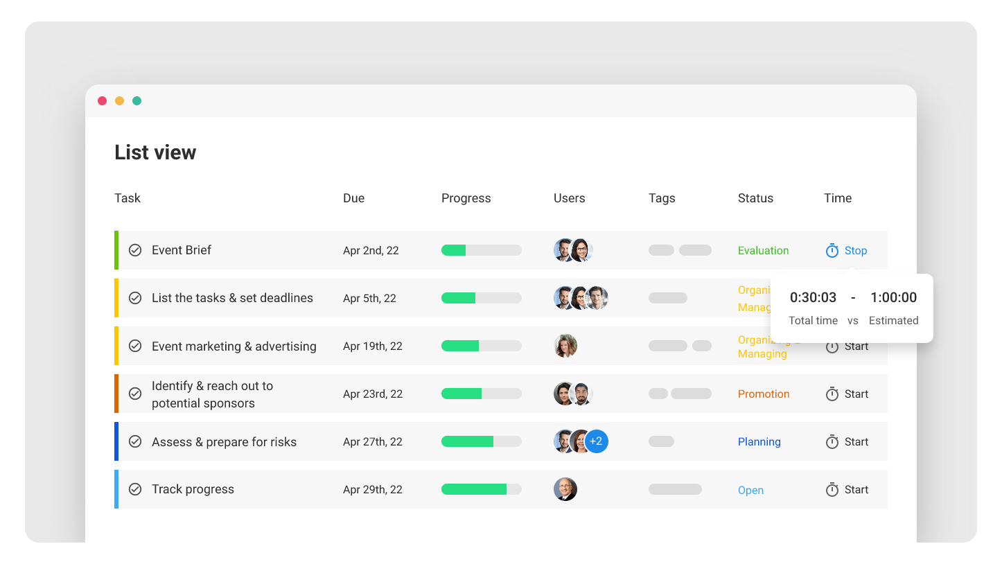1002x564 pixels.
Task: Click the stopwatch icon beside Stop
Action: click(832, 250)
